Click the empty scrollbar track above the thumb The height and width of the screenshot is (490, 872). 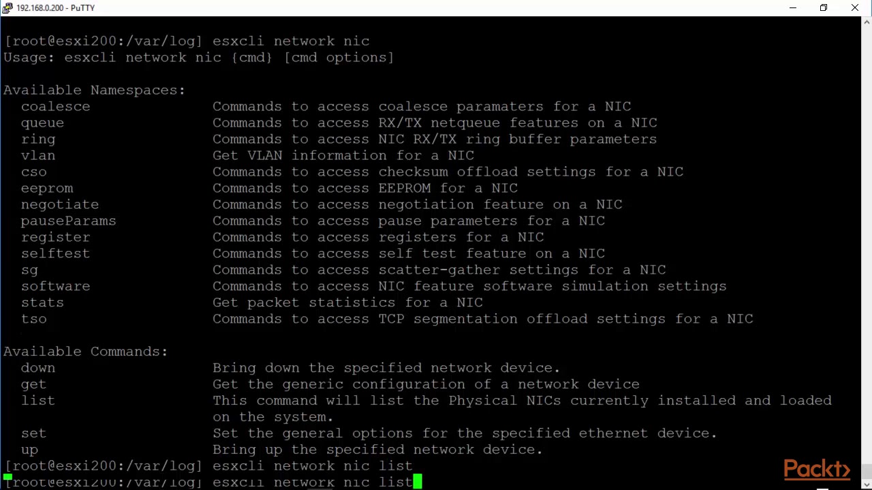tap(866, 245)
